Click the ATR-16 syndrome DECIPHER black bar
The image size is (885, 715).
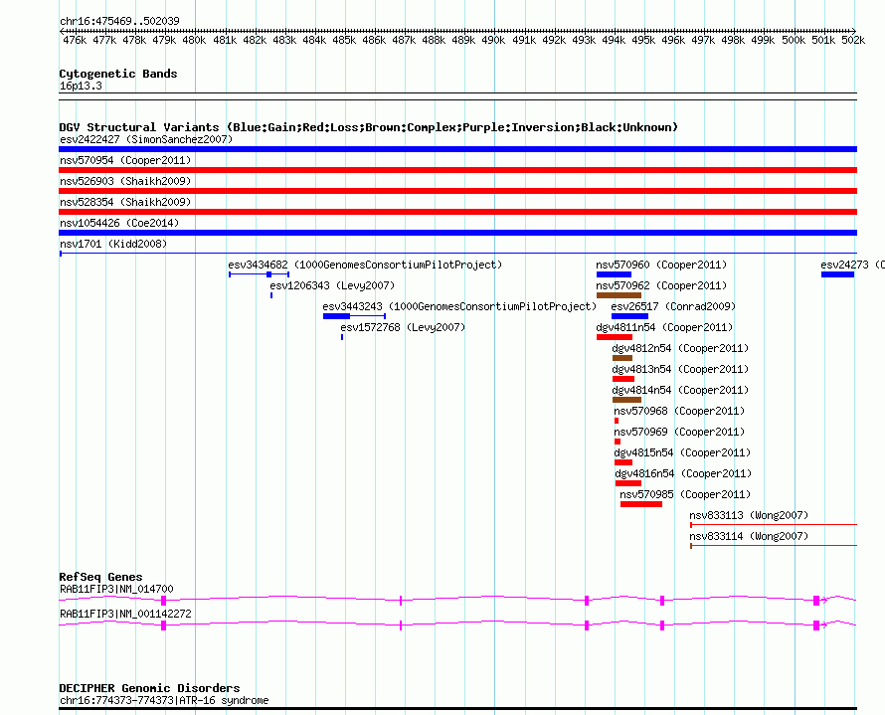pyautogui.click(x=457, y=709)
